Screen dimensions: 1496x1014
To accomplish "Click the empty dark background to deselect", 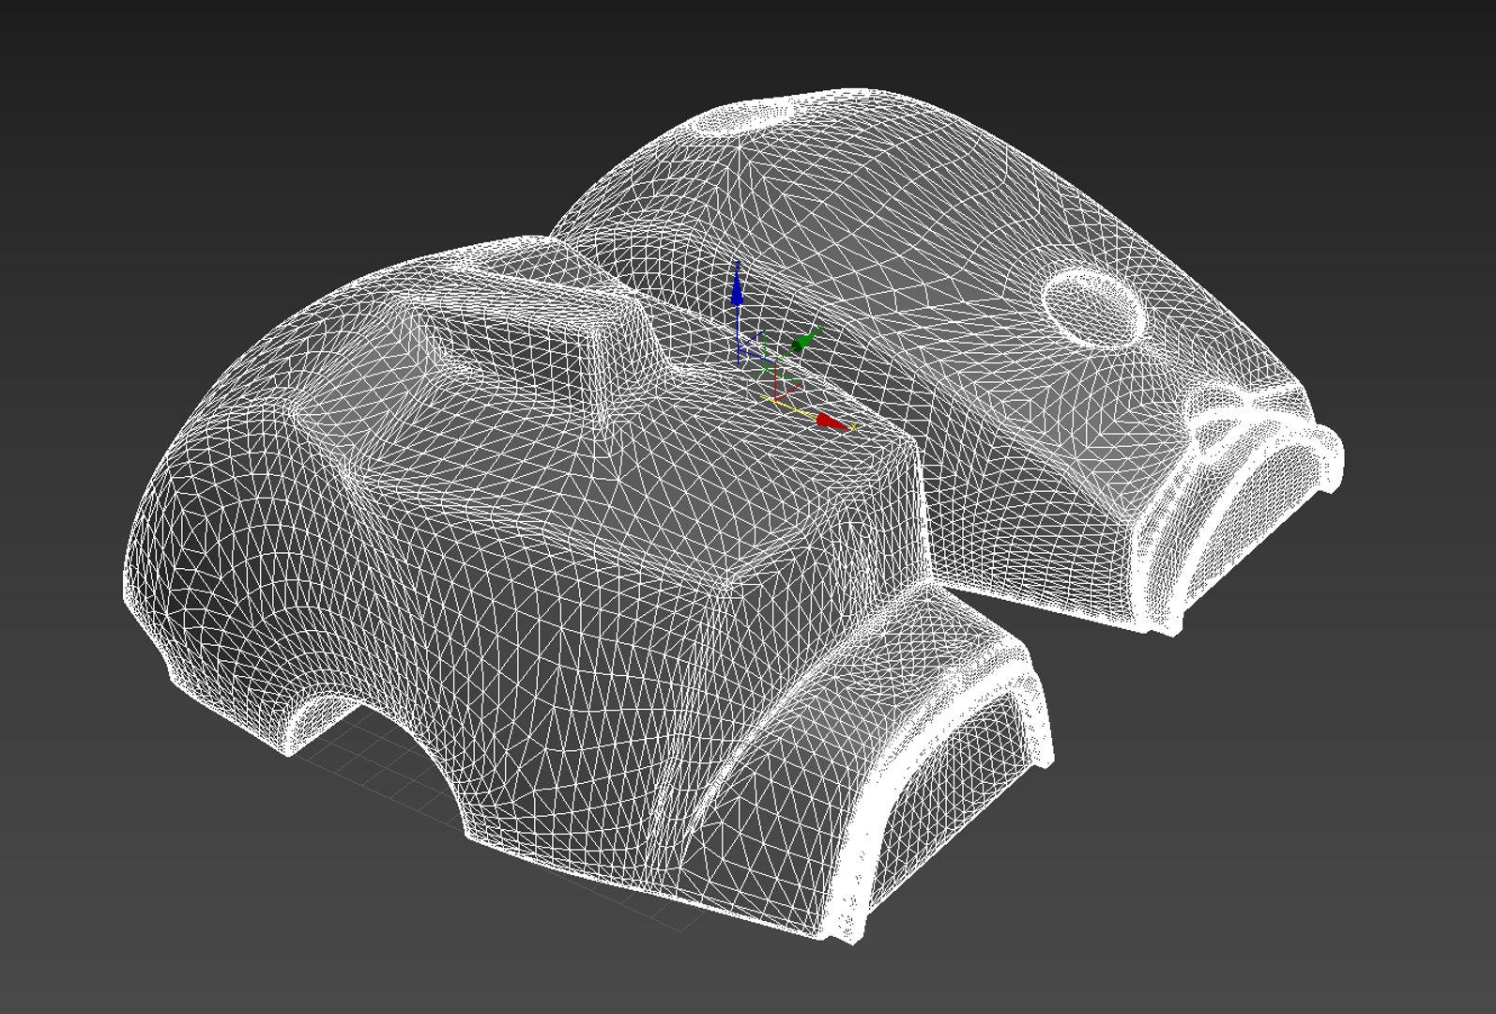I will click(188, 141).
